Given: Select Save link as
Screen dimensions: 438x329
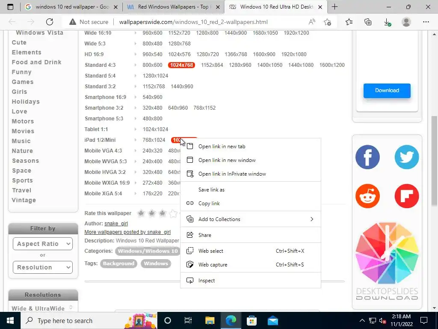Looking at the screenshot, I should [251, 190].
